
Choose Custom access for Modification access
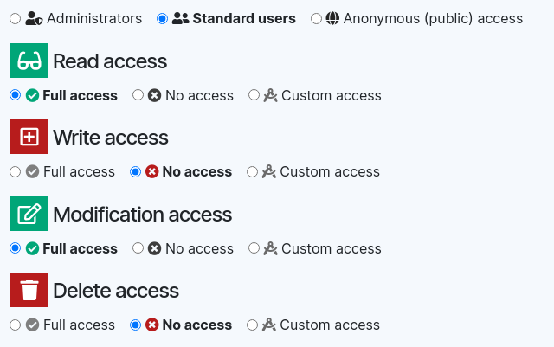coord(254,248)
